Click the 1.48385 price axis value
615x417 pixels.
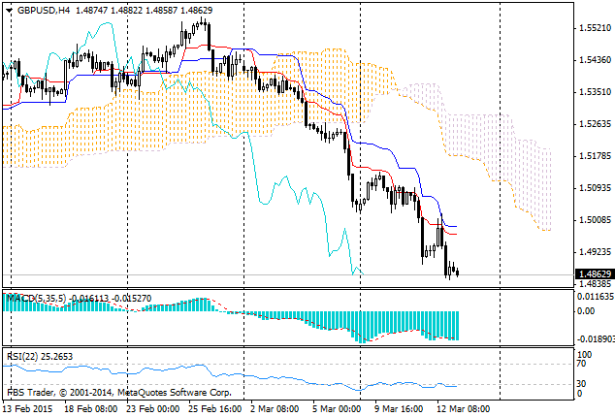point(595,283)
